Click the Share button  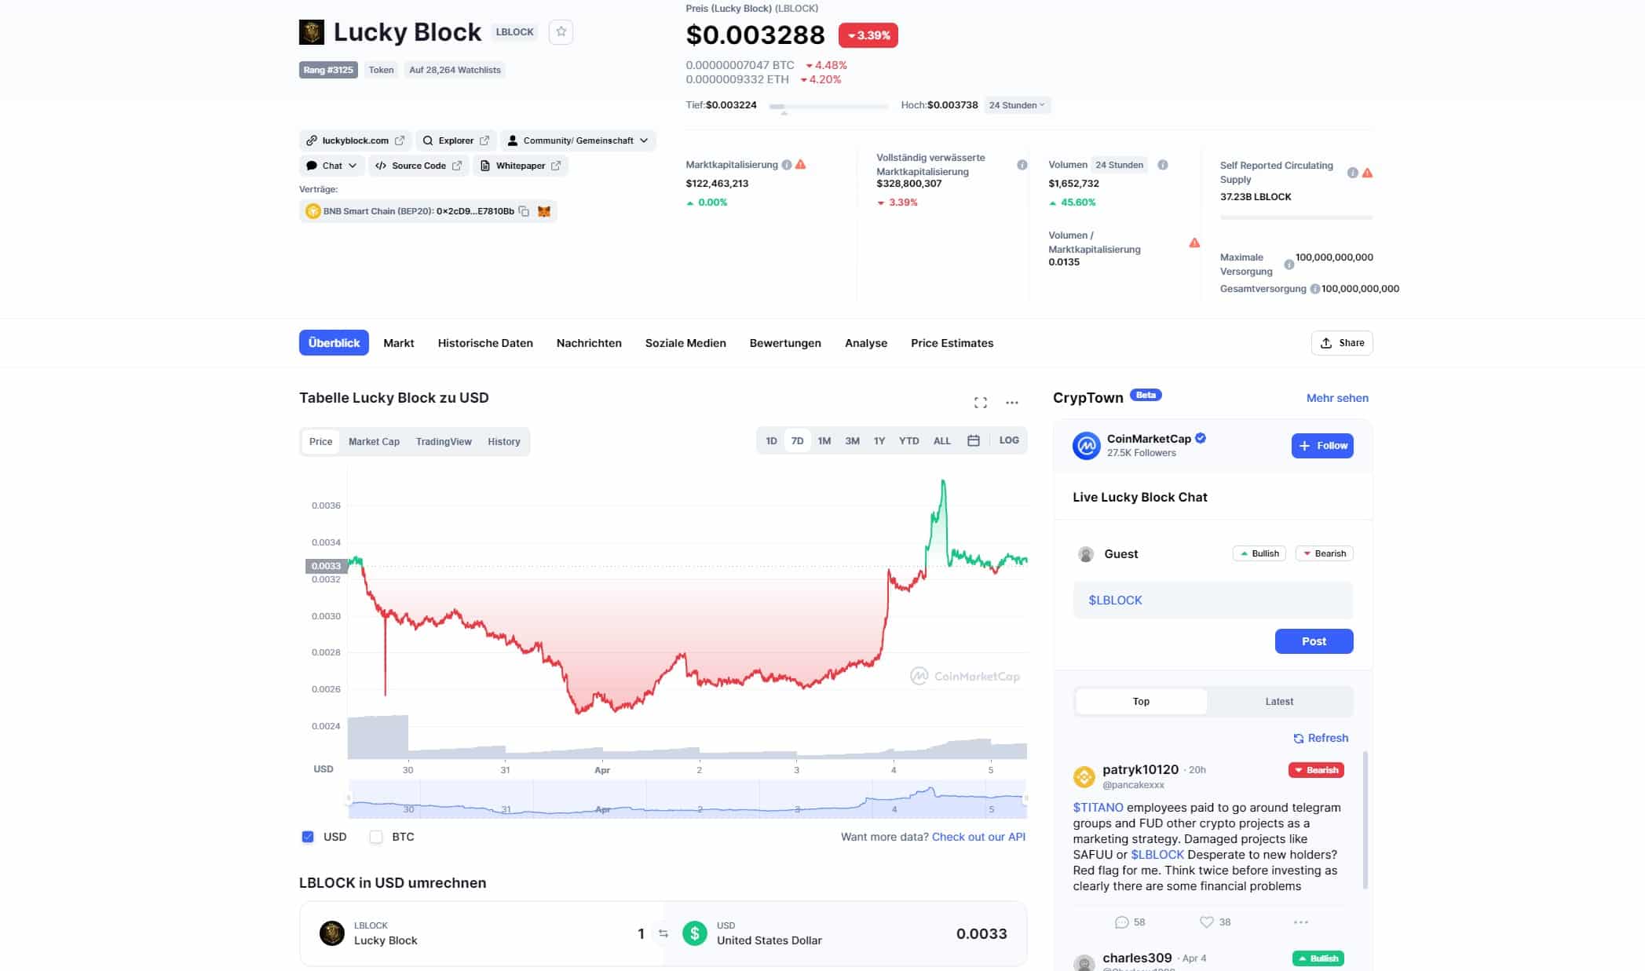click(1342, 343)
